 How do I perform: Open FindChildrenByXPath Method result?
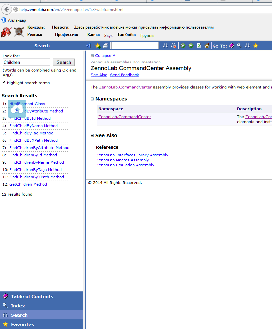[37, 177]
